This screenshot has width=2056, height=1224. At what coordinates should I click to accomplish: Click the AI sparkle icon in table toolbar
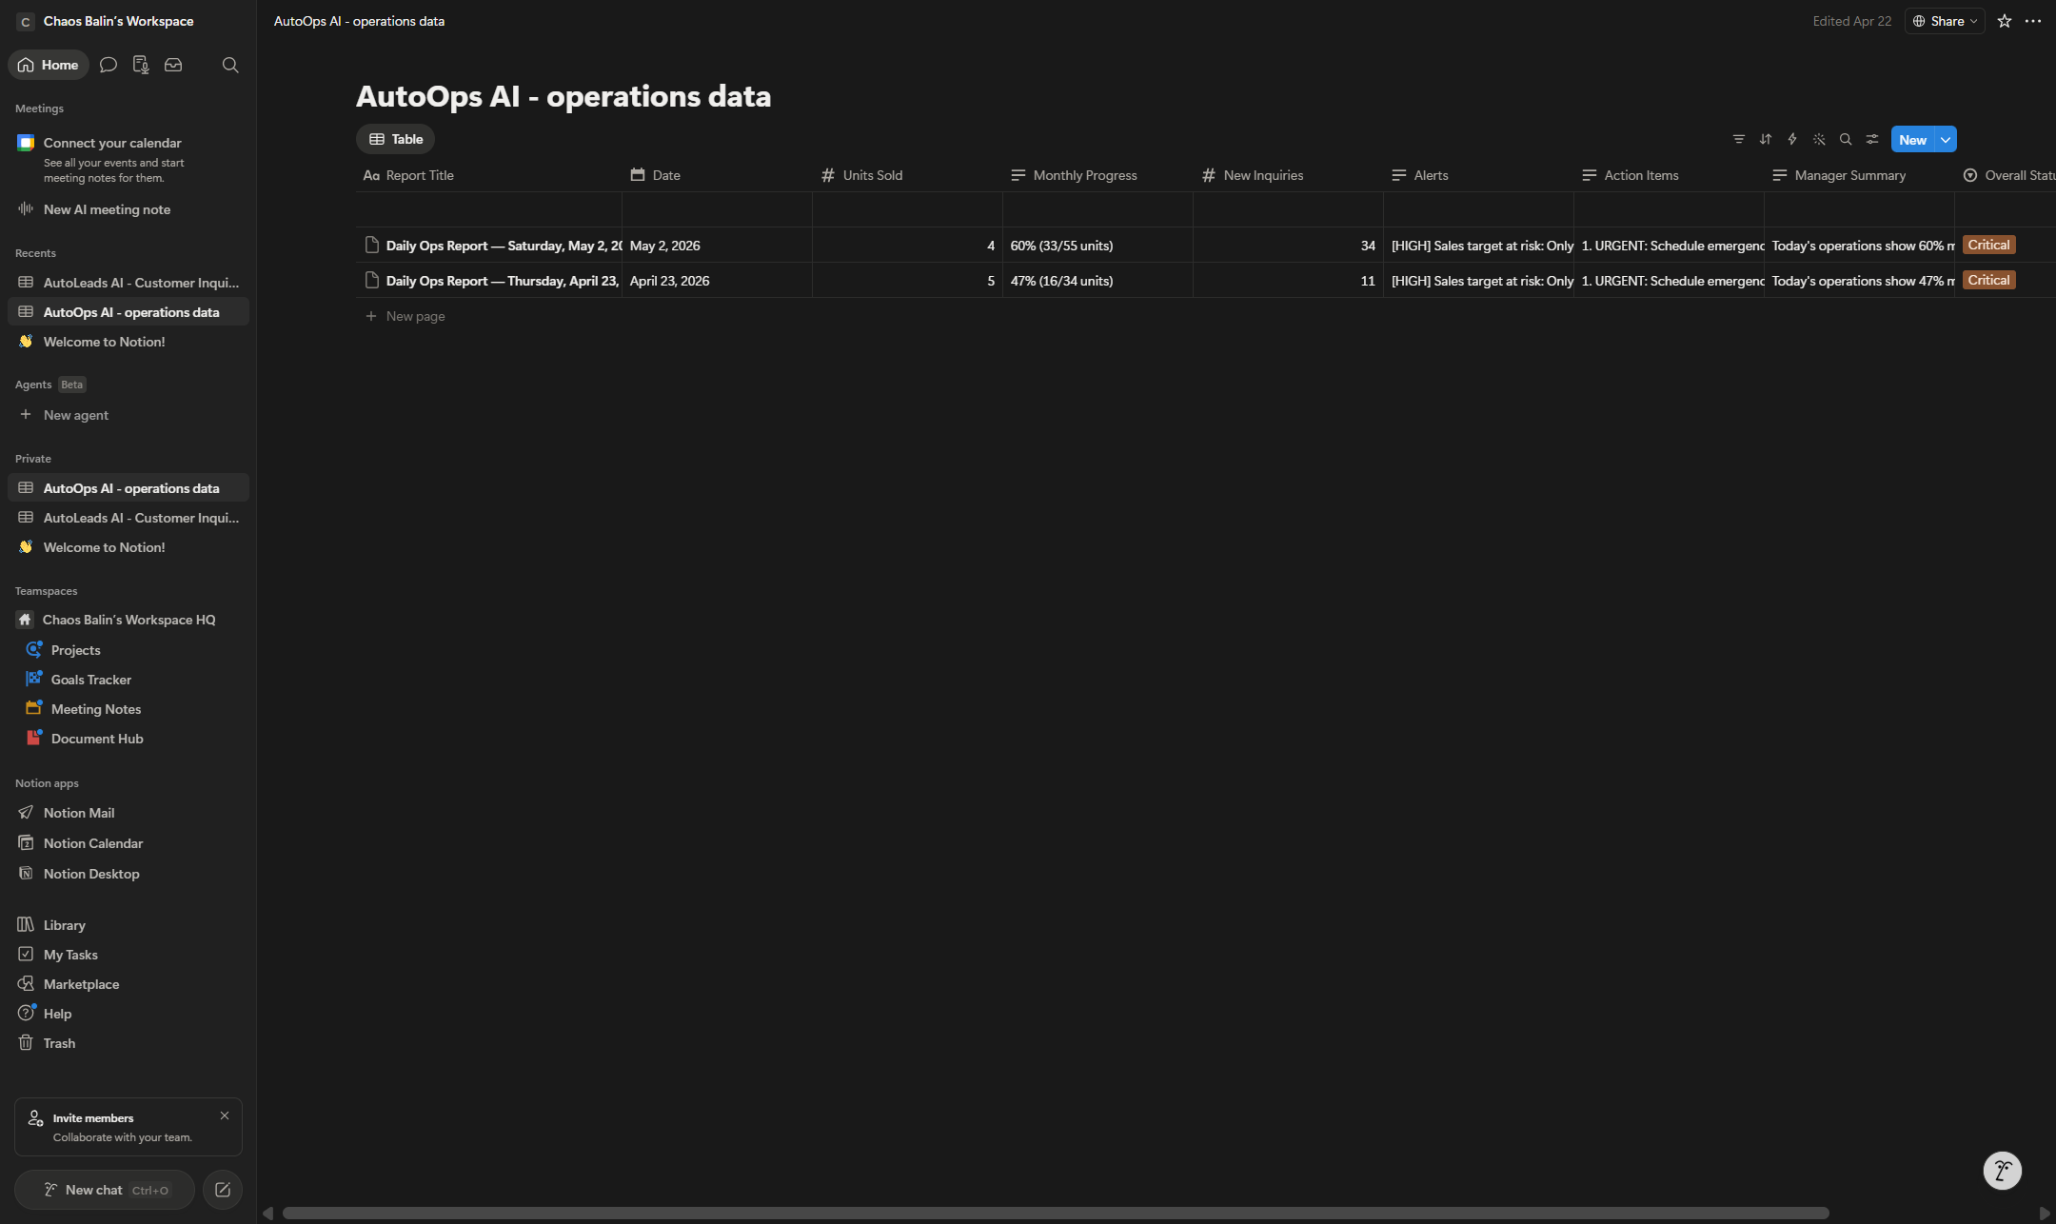point(1819,139)
